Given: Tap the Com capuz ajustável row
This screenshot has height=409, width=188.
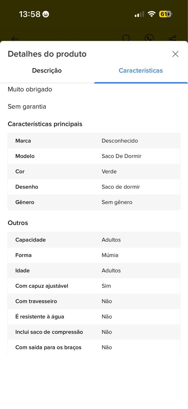Looking at the screenshot, I should 94,286.
